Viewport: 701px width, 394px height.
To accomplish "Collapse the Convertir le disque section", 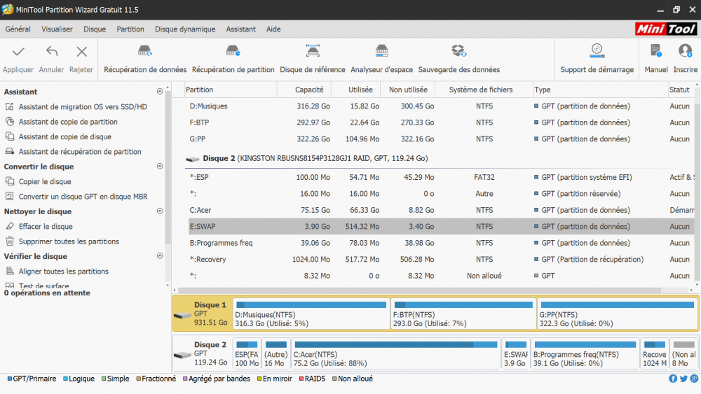I will [x=160, y=167].
